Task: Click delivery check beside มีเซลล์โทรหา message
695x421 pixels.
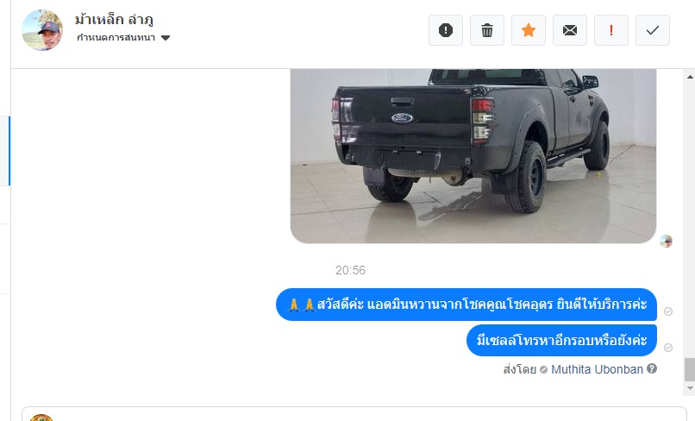Action: click(668, 348)
